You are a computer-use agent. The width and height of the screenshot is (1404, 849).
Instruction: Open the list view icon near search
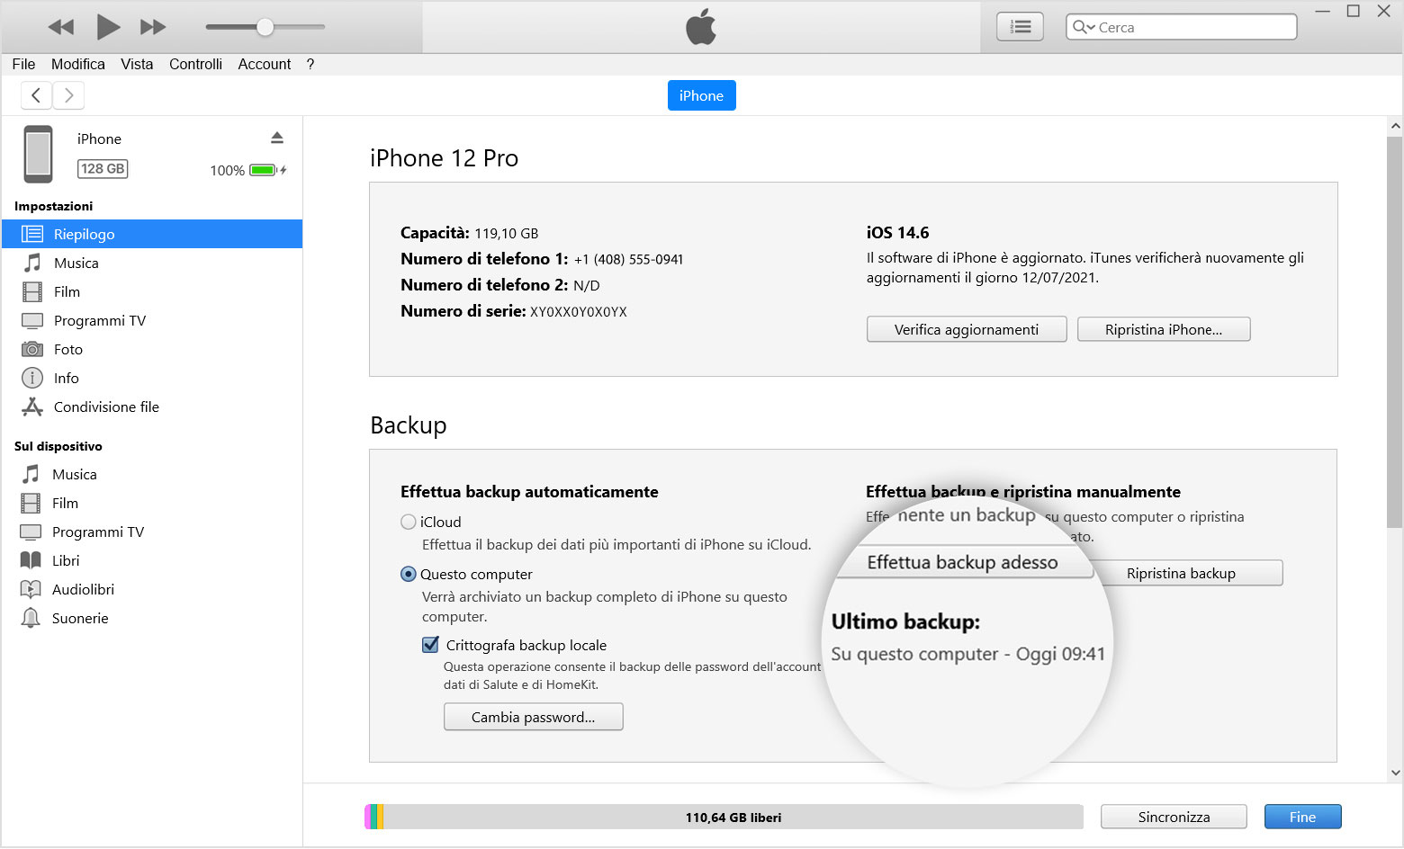click(1020, 27)
